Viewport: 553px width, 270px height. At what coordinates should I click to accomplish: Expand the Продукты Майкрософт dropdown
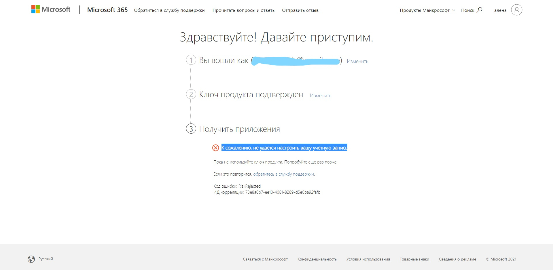click(x=427, y=10)
